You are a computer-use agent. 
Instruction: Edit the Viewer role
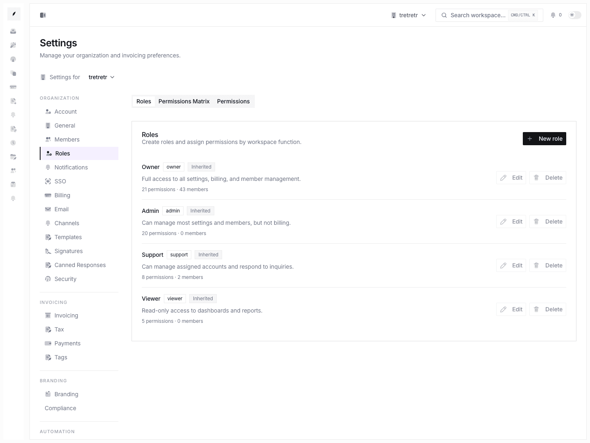click(x=511, y=309)
